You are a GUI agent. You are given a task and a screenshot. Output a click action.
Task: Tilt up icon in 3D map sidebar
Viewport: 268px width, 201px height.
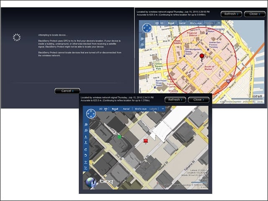point(86,142)
